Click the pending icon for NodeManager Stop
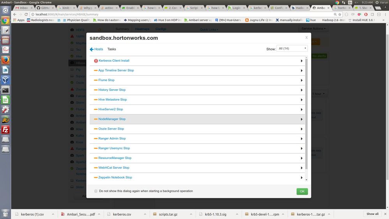 coord(96,119)
